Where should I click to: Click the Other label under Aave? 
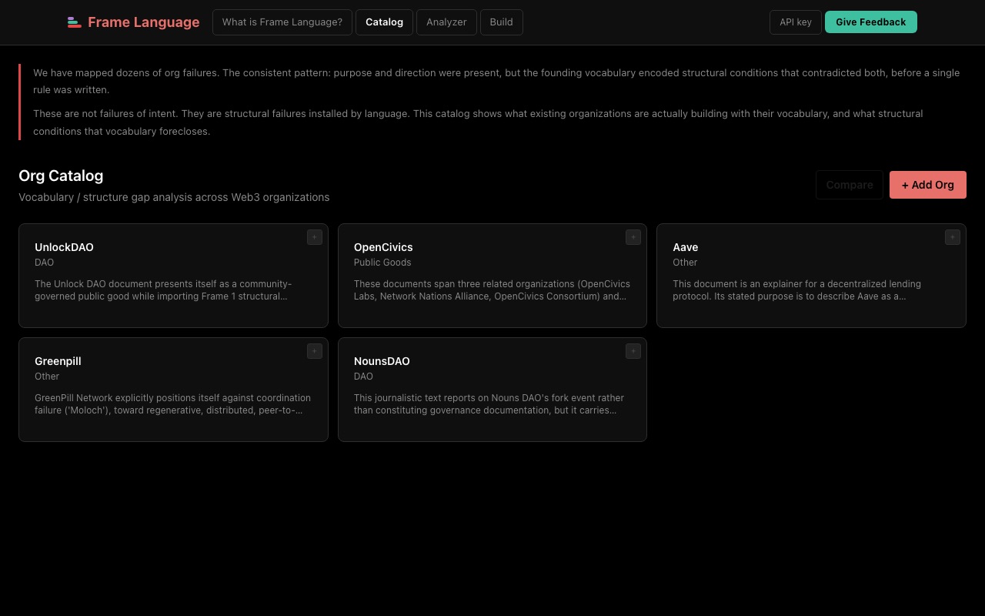click(x=685, y=263)
